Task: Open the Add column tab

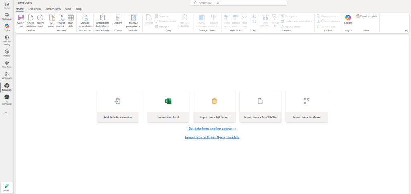Action: pos(53,9)
